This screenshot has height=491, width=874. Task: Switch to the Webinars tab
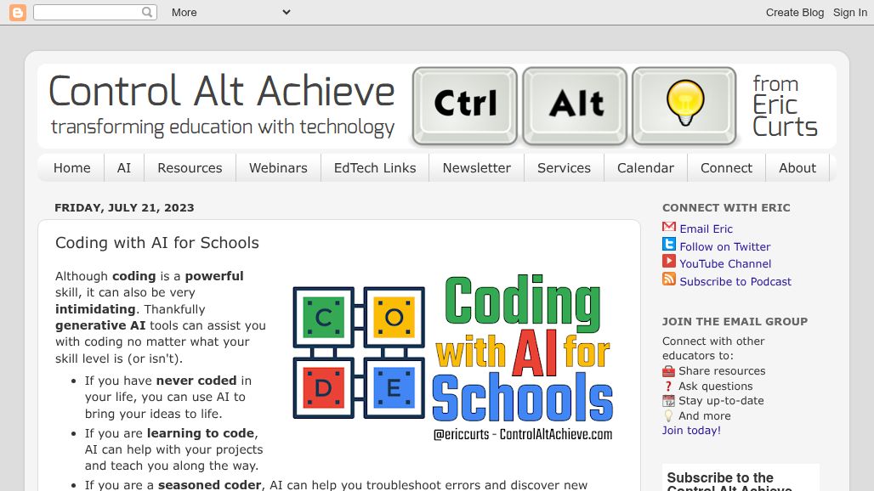pyautogui.click(x=278, y=167)
